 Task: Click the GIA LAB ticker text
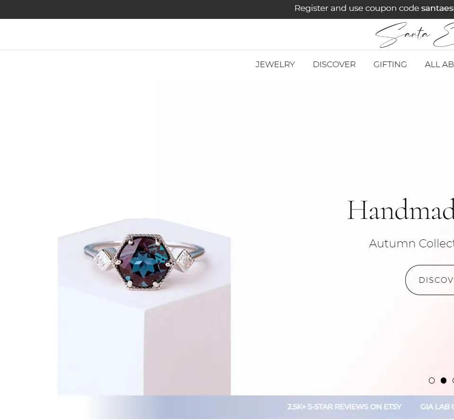point(437,407)
